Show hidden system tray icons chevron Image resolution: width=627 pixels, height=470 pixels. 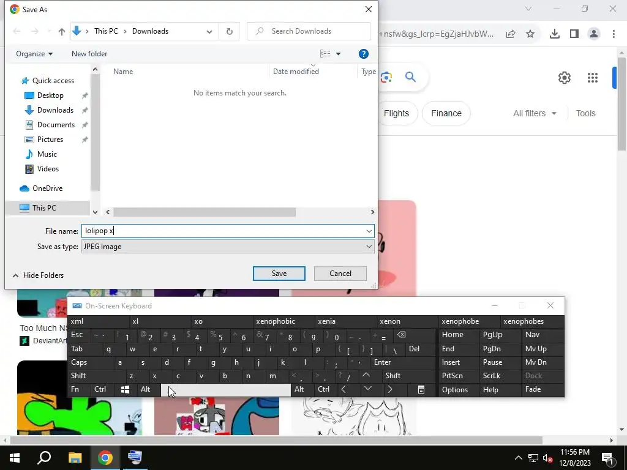(x=518, y=458)
